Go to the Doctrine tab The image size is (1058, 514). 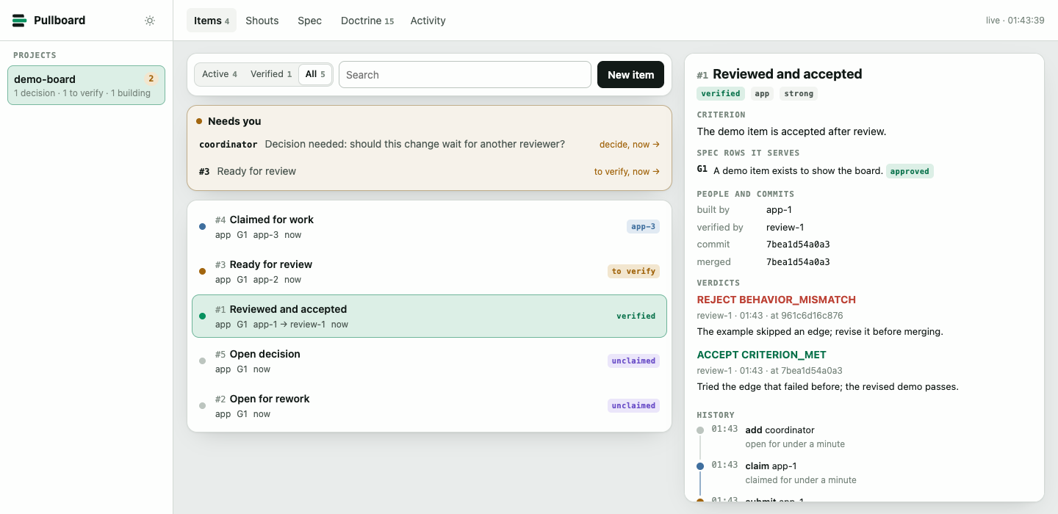[367, 21]
